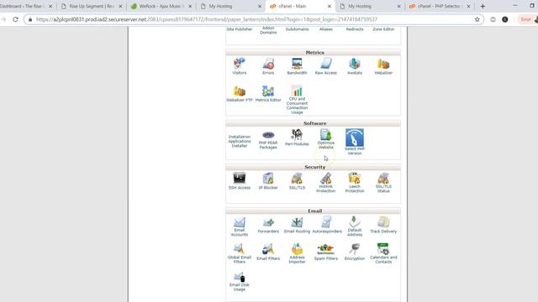Viewport: 538px width, 302px height.
Task: Open Select PHP Version
Action: (x=355, y=142)
